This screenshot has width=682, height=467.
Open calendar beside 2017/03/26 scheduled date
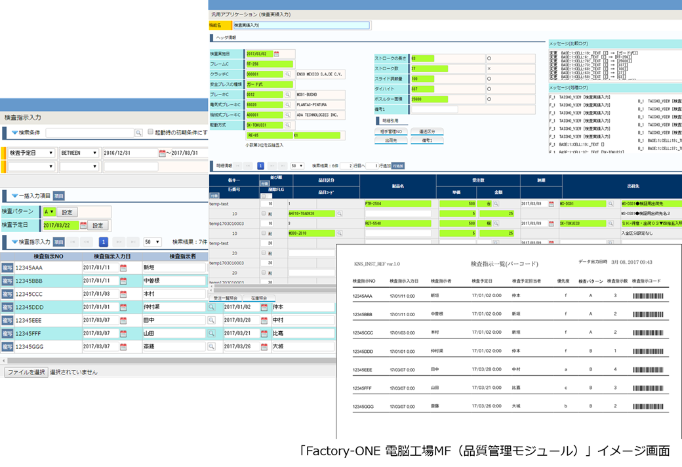[264, 347]
